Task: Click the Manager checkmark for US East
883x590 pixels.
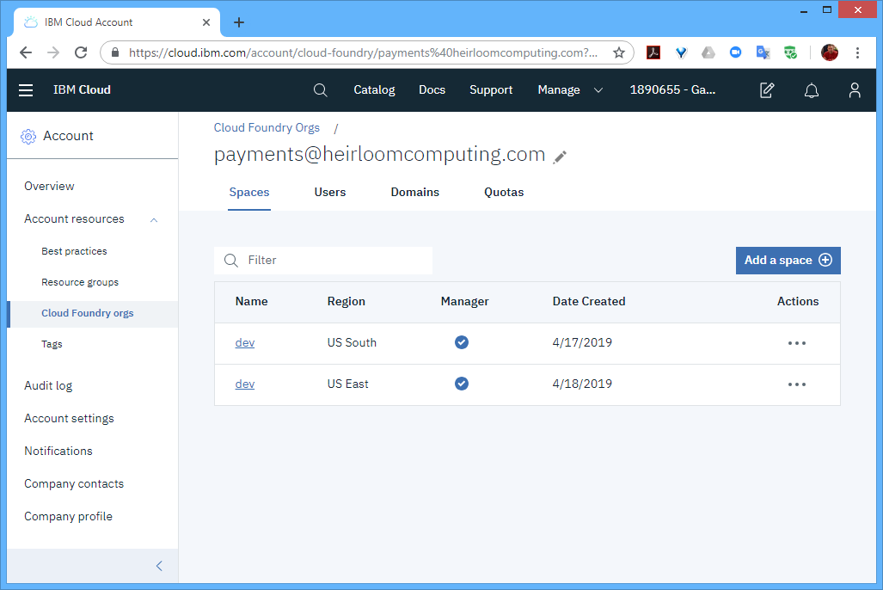Action: click(462, 384)
